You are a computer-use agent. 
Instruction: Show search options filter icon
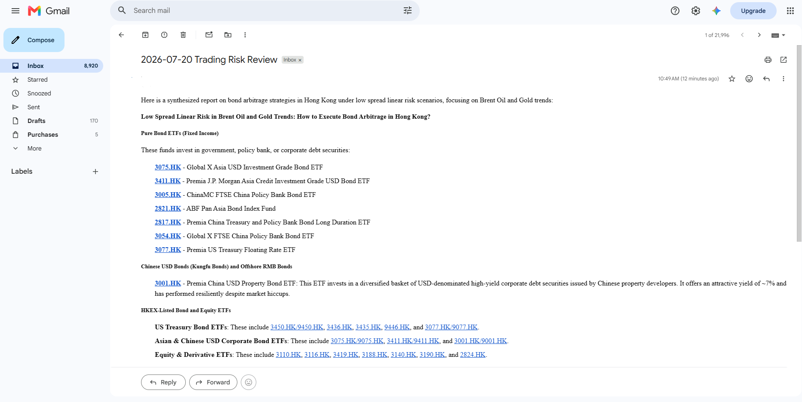(x=408, y=10)
